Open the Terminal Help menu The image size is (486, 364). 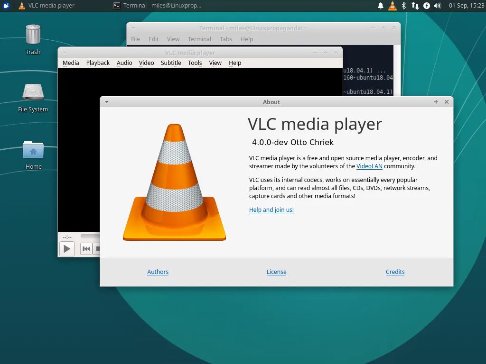click(x=247, y=39)
